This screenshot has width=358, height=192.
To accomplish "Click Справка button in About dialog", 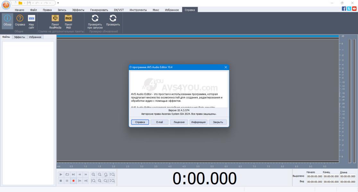I will pos(140,122).
